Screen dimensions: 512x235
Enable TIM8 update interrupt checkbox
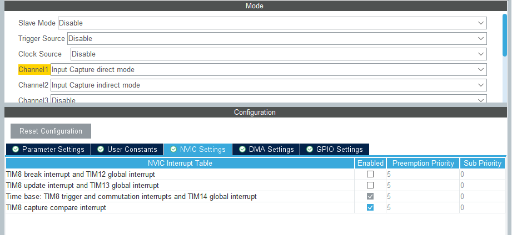point(370,185)
